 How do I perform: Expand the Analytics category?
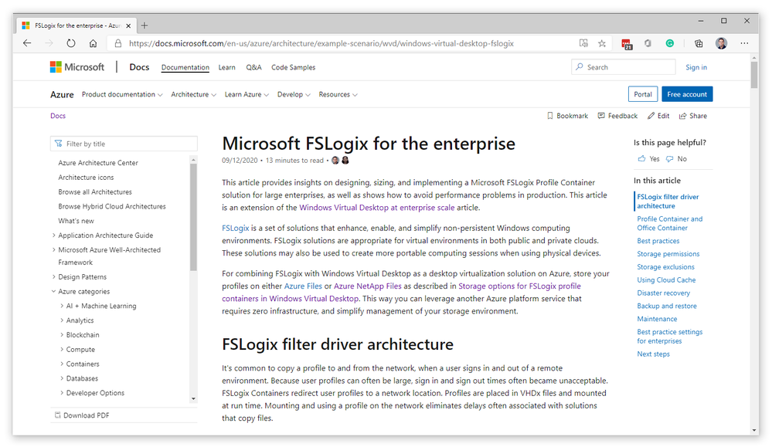point(62,320)
